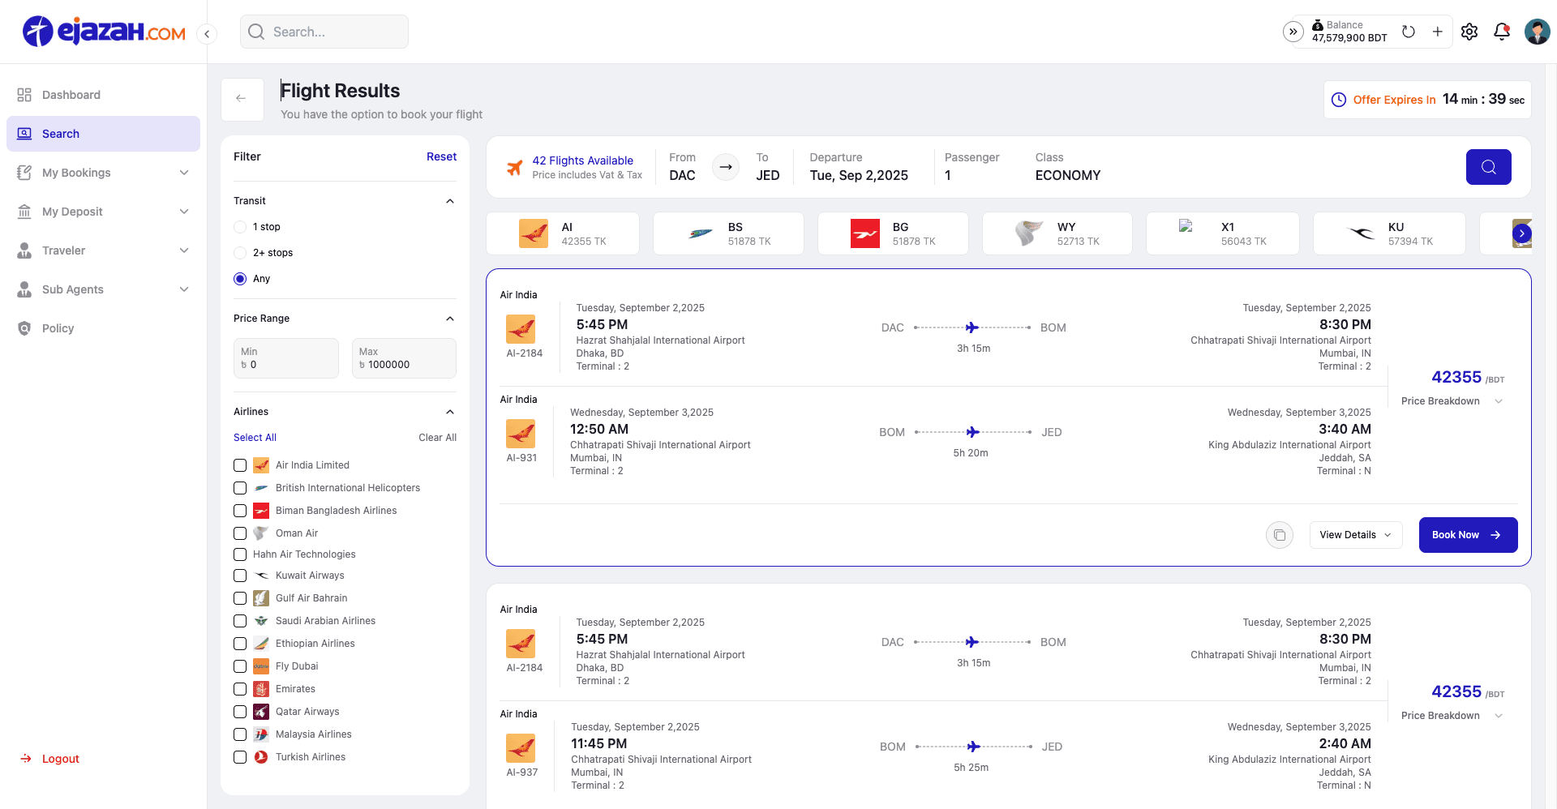The width and height of the screenshot is (1557, 809).
Task: Select the WY 52713 TK airline card
Action: pyautogui.click(x=1057, y=233)
